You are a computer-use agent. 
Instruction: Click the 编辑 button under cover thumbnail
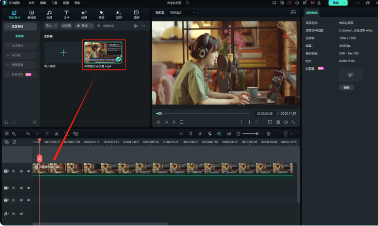346,87
